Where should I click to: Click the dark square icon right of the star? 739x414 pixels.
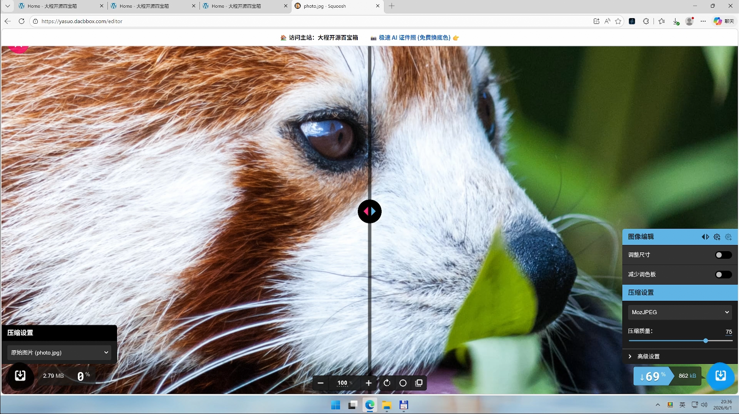632,21
